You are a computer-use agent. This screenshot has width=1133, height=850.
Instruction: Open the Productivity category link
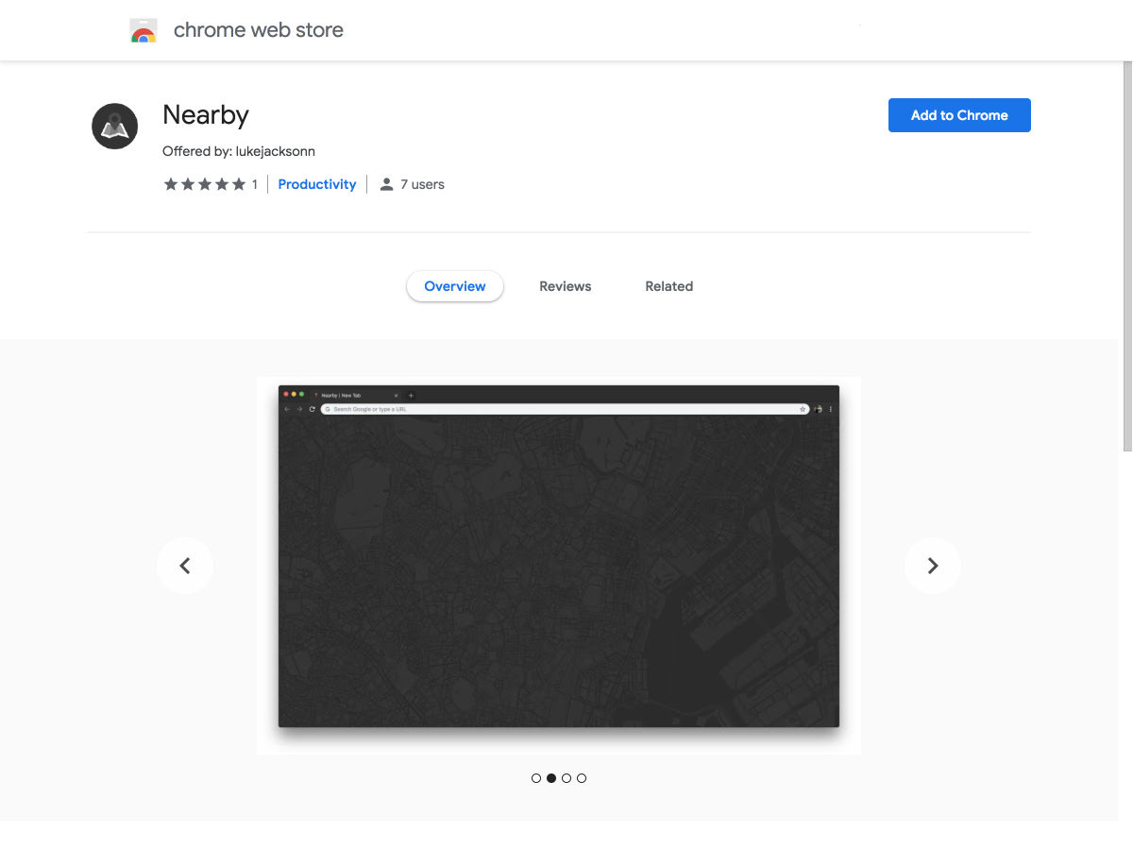317,184
